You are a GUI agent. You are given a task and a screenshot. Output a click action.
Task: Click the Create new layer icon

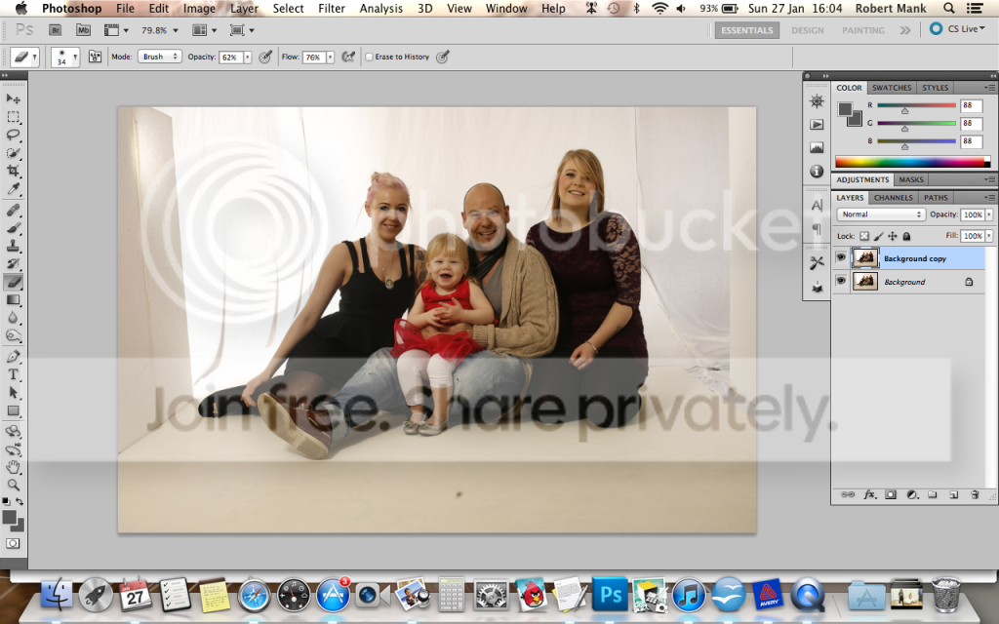tap(953, 494)
